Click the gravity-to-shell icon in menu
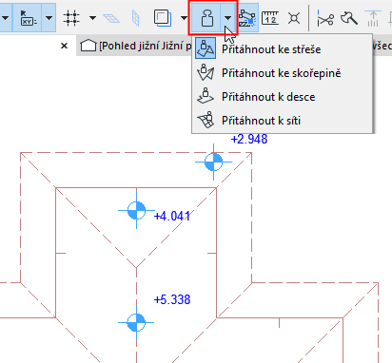The width and height of the screenshot is (392, 363). coord(206,72)
